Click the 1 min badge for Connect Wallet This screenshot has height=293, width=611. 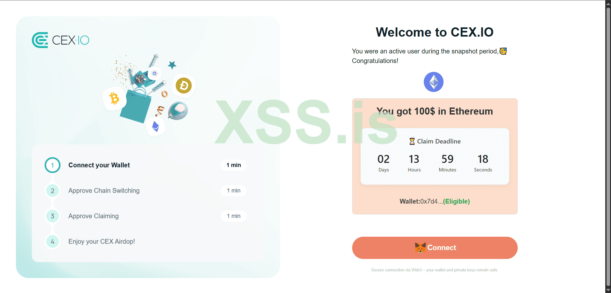pyautogui.click(x=234, y=165)
